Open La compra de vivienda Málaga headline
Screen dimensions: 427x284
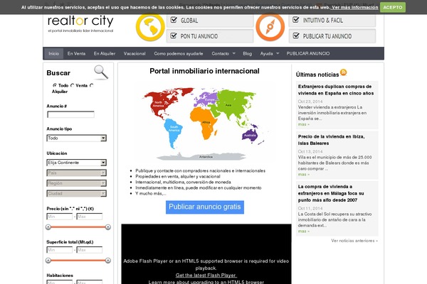pos(331,193)
